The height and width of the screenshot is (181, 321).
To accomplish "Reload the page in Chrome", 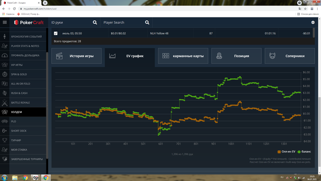I will [x=14, y=9].
